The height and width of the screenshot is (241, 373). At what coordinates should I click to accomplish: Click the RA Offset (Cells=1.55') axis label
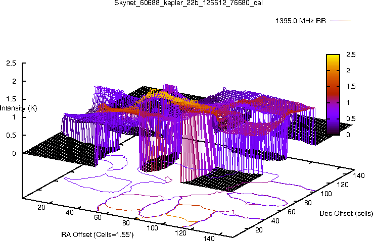click(98, 234)
